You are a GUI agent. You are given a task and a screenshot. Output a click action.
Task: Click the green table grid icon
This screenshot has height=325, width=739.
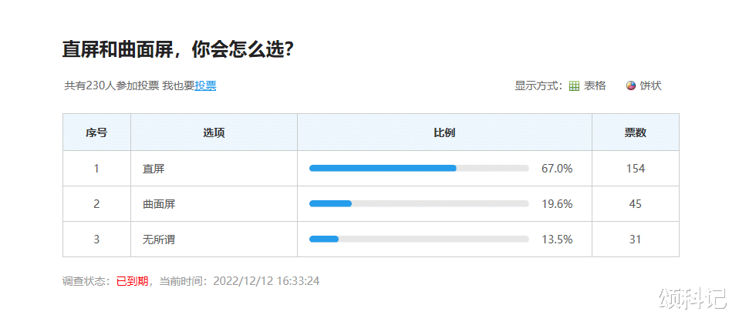[574, 86]
